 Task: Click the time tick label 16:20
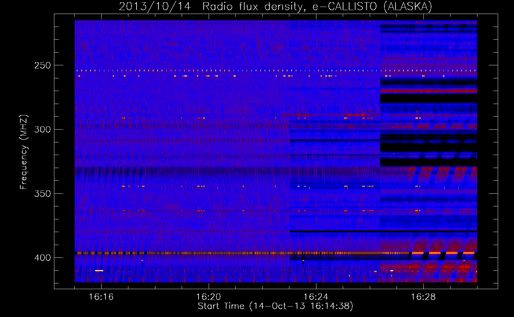point(209,297)
